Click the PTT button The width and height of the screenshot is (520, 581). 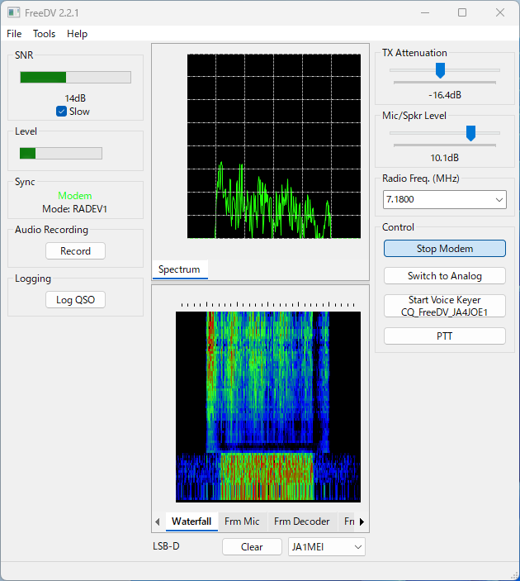445,336
